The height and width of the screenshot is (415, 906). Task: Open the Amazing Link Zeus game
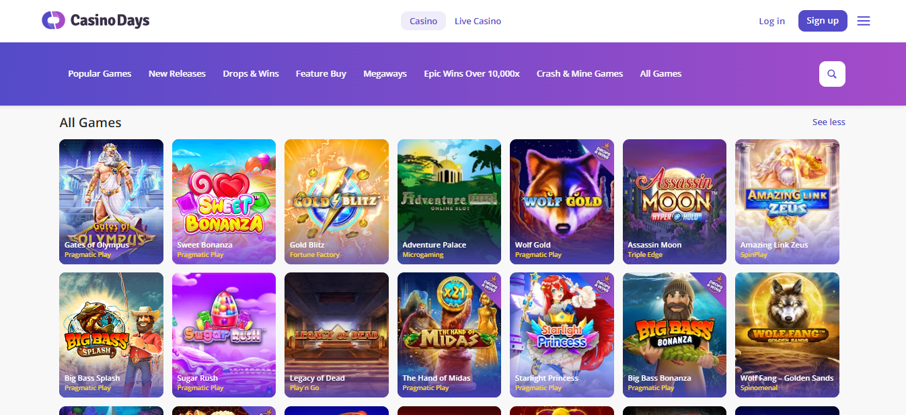[787, 202]
